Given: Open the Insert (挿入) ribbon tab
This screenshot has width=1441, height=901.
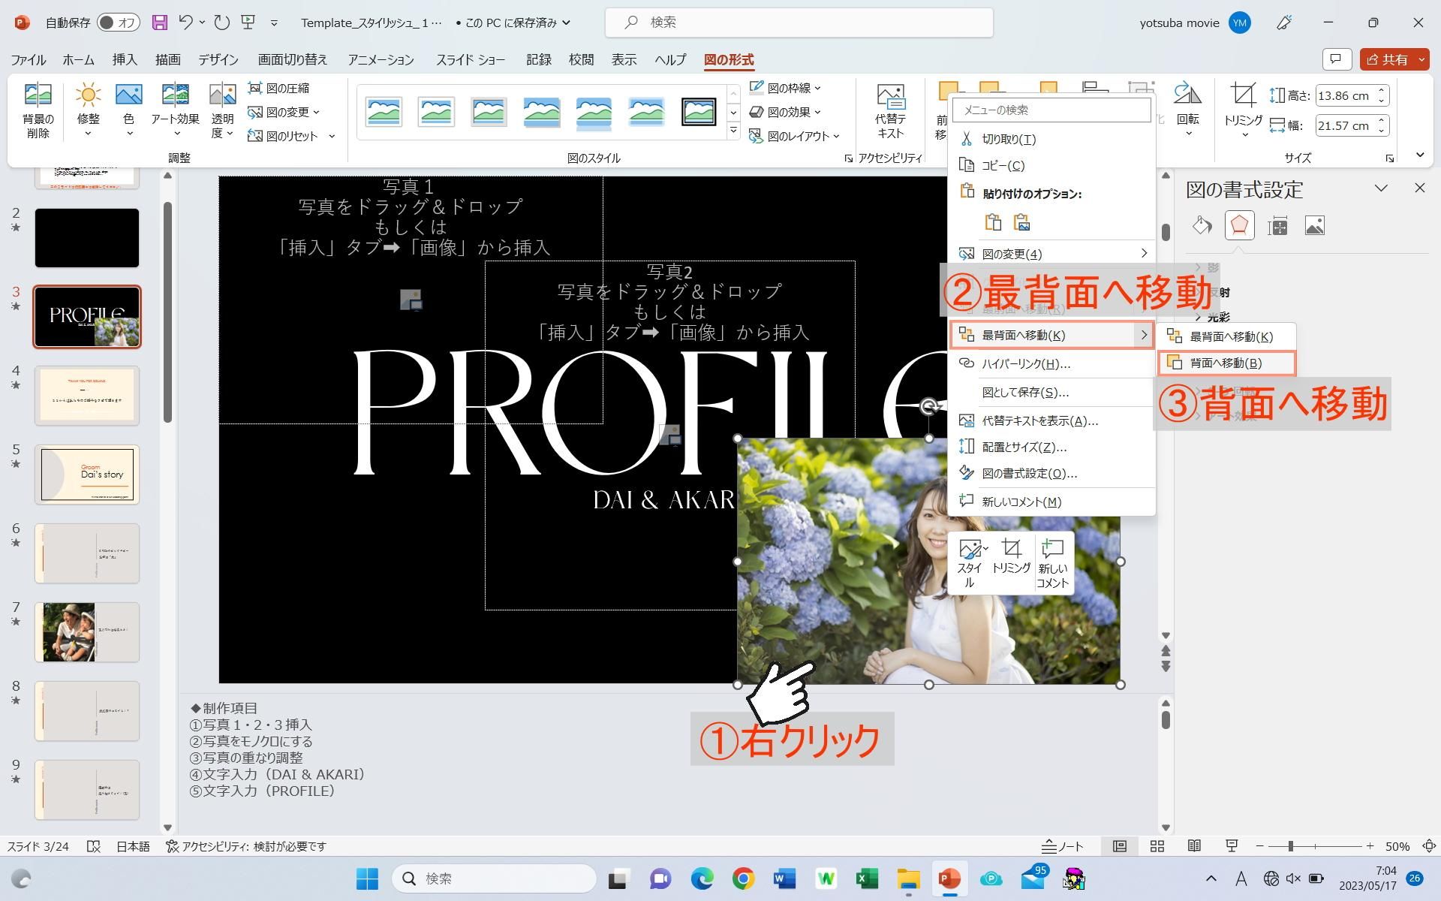Looking at the screenshot, I should pyautogui.click(x=125, y=59).
